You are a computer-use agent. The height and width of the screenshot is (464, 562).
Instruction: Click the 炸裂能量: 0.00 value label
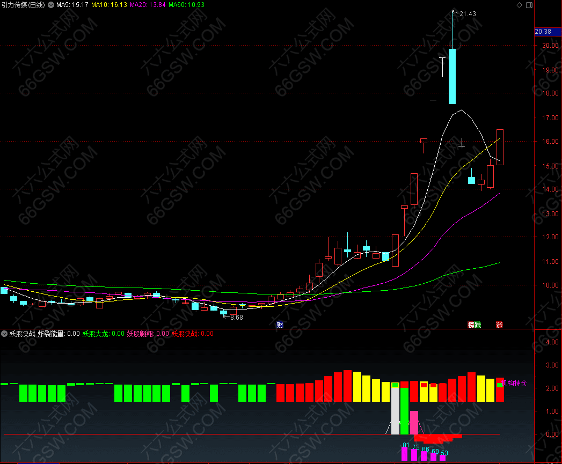[59, 334]
